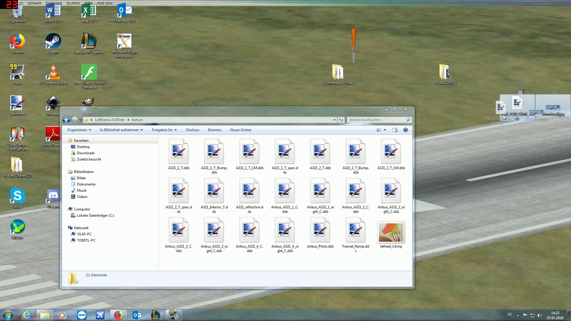Launch Firefox from the desktop
Screen dimensions: 571x321
tap(17, 44)
